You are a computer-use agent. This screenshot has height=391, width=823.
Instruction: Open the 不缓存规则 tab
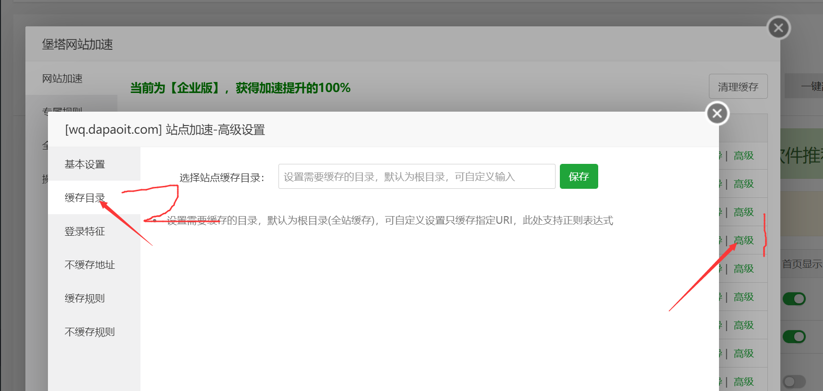pos(94,332)
